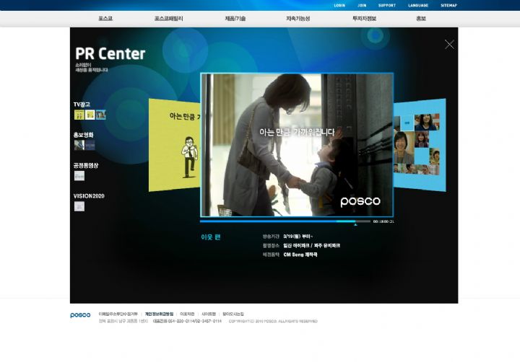
Task: Open the 포스코패밀리 main menu item
Action: pyautogui.click(x=168, y=19)
